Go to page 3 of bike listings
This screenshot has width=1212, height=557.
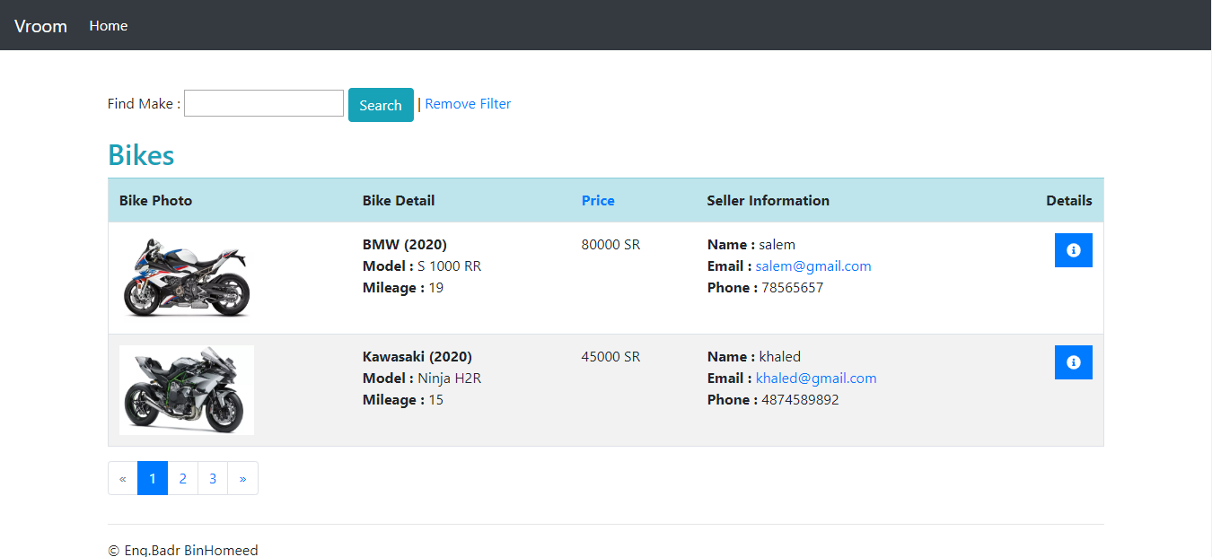click(x=213, y=478)
